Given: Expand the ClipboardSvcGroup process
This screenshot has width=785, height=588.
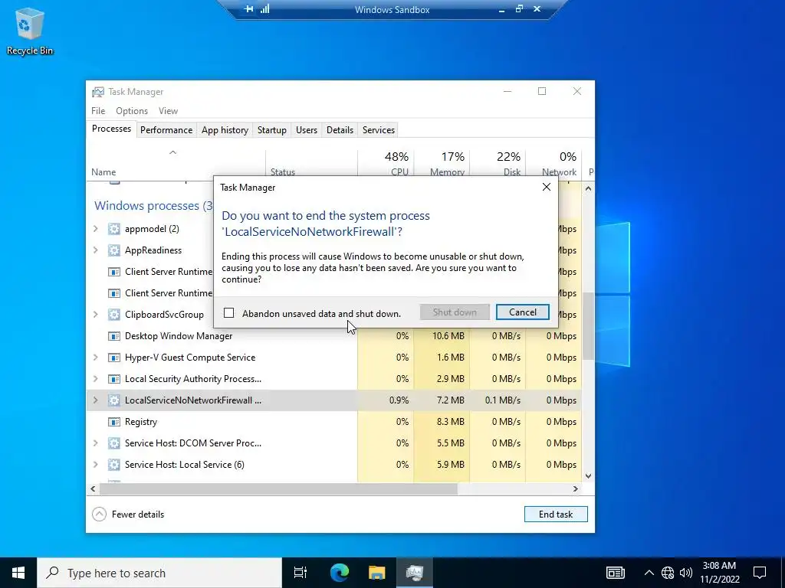Looking at the screenshot, I should point(96,315).
